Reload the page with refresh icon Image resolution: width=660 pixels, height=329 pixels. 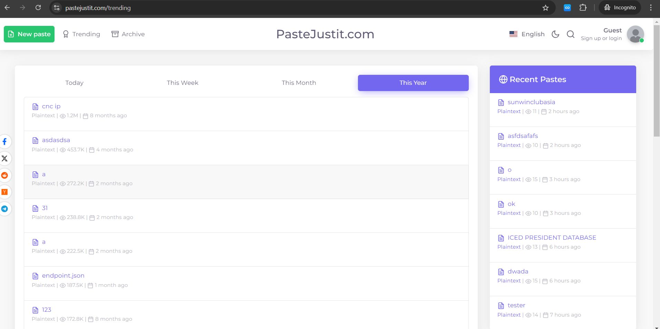pyautogui.click(x=38, y=7)
